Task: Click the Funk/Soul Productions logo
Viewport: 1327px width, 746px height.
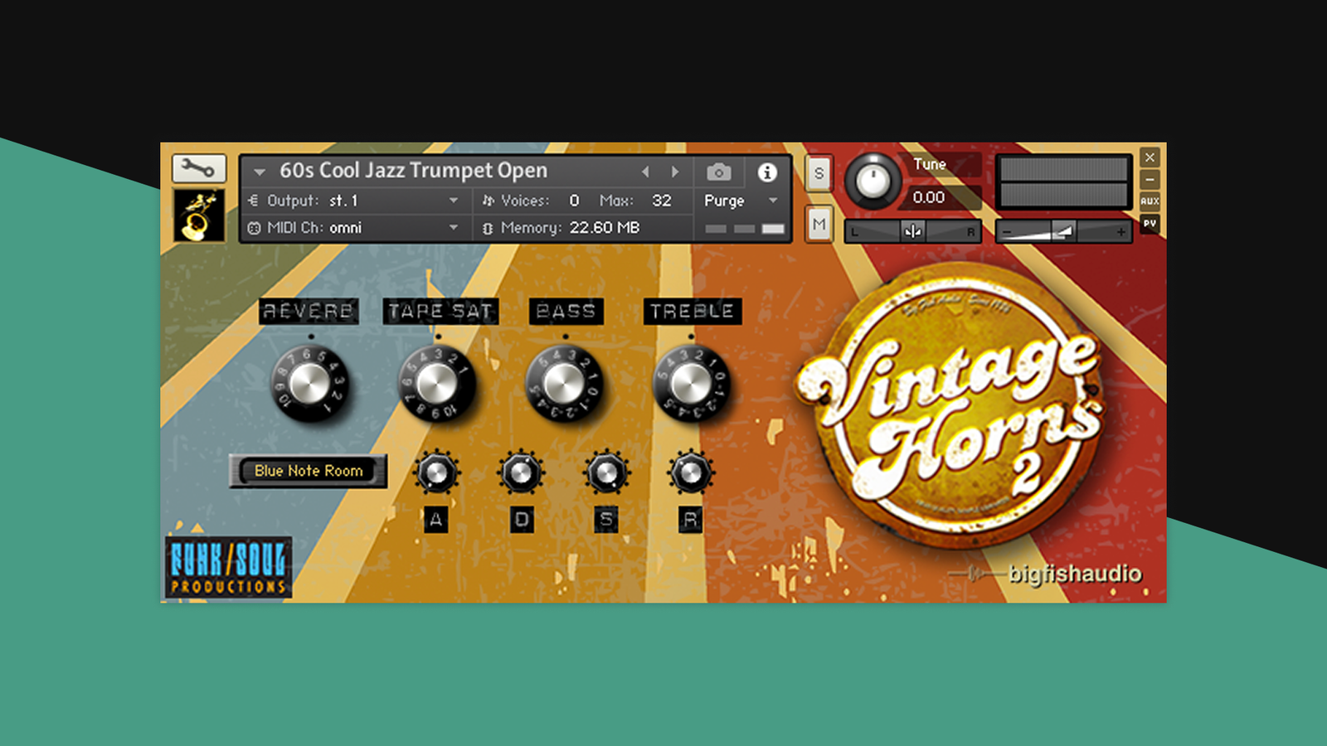Action: [228, 567]
